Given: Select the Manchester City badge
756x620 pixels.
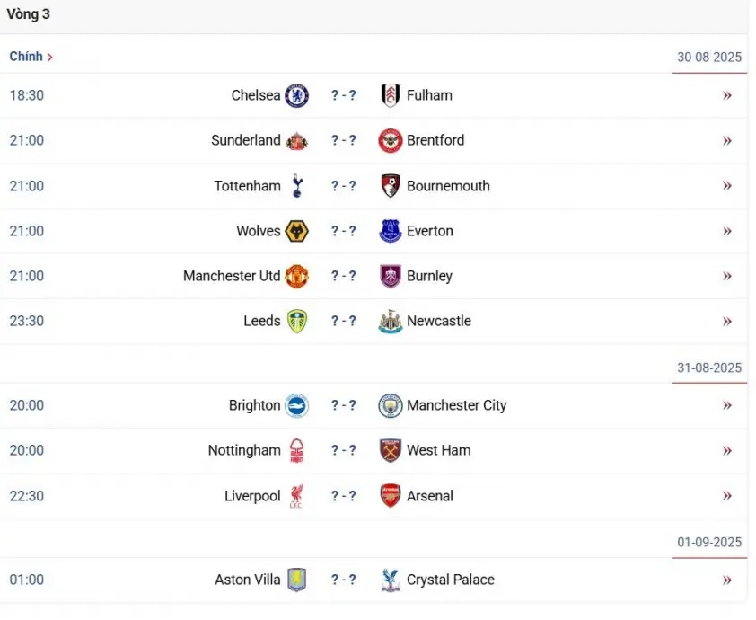Looking at the screenshot, I should [390, 405].
